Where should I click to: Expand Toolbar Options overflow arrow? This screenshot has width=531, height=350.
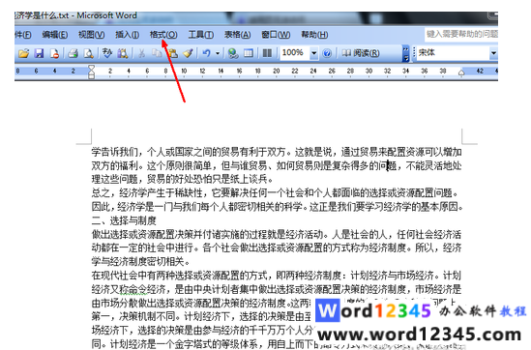point(405,54)
